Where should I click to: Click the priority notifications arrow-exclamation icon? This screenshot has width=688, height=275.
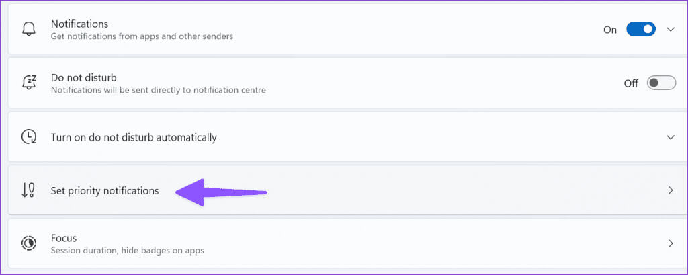coord(28,191)
